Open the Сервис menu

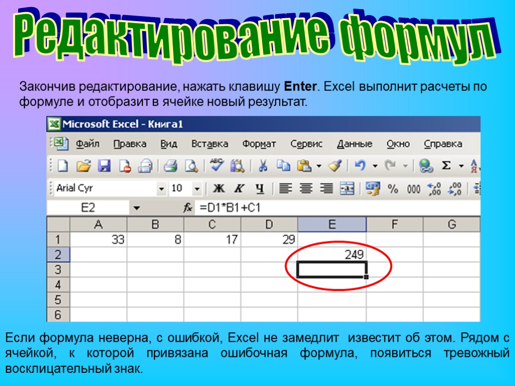click(306, 144)
